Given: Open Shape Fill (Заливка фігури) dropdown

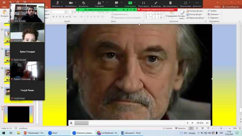Looking at the screenshot, I should [x=195, y=11].
